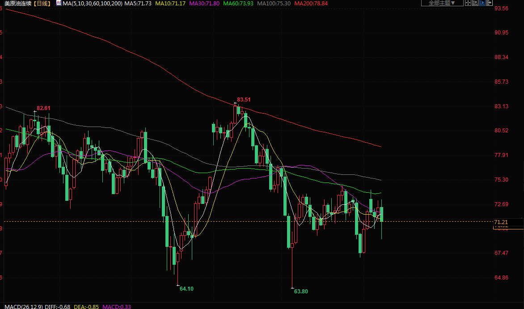524x309 pixels.
Task: Click the 83.51 high price marker
Action: pos(244,100)
